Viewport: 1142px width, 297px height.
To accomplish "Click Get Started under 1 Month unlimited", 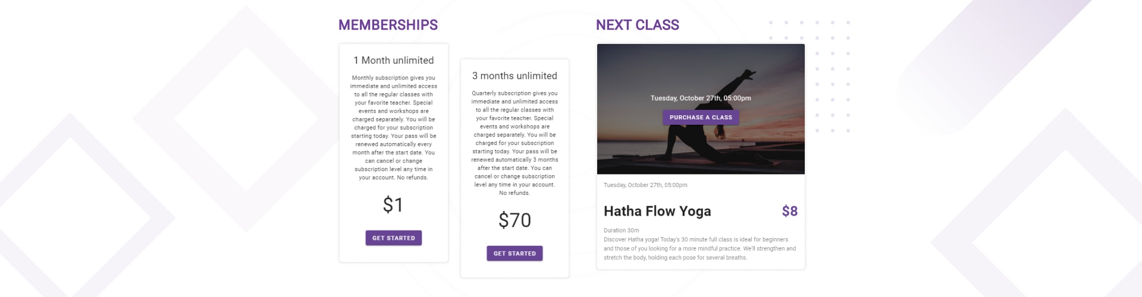I will pyautogui.click(x=393, y=238).
